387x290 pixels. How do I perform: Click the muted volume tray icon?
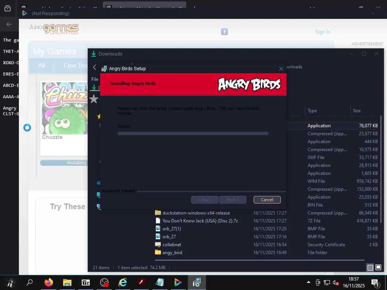pyautogui.click(x=336, y=282)
